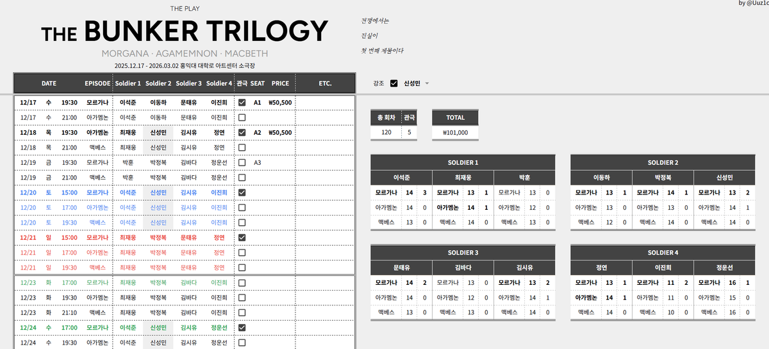Click 정연 header in SOLDIER 4 table
This screenshot has width=769, height=349.
click(601, 268)
